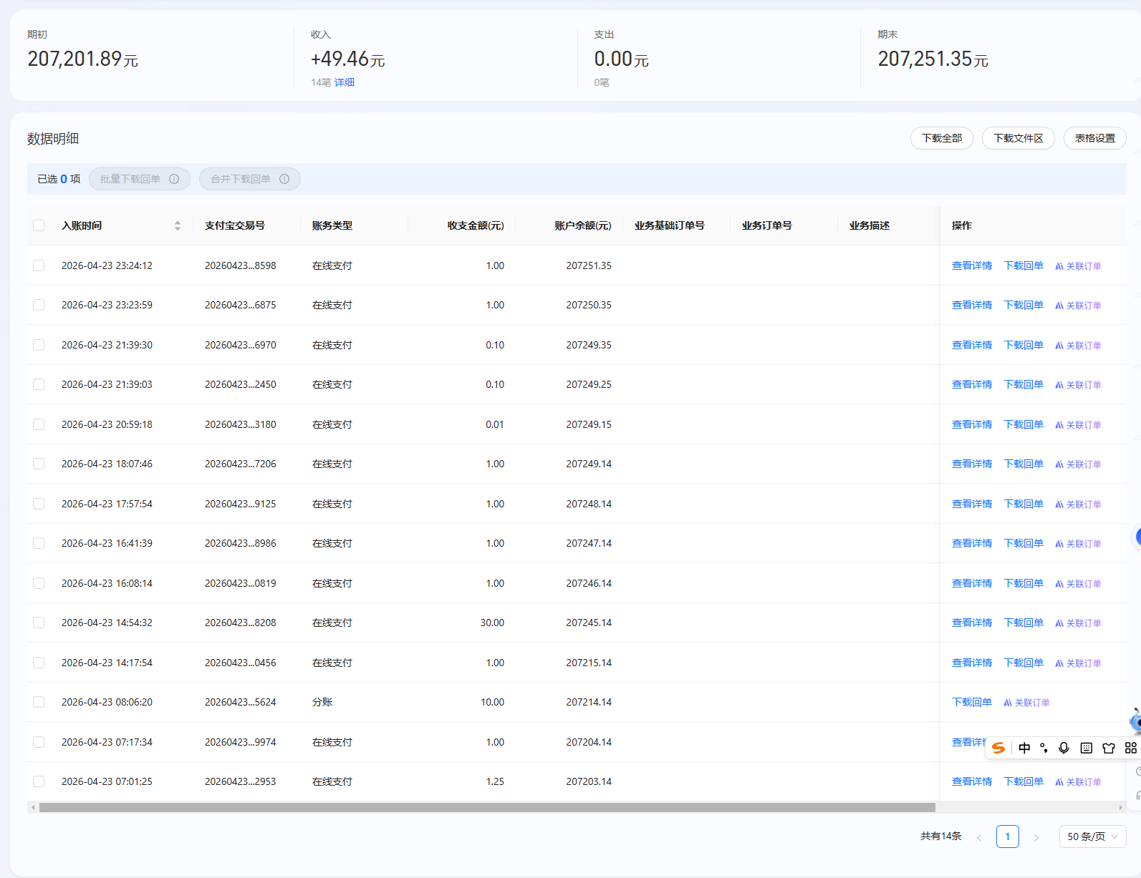Click the microphone voice input icon
The width and height of the screenshot is (1141, 878).
click(1064, 748)
